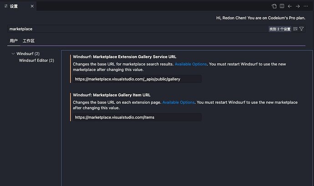Viewport: 314px width, 186px height.
Task: Open the more actions ellipsis menu
Action: (306, 6)
